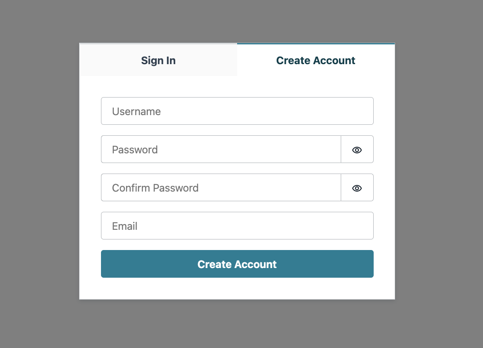Click inside the Username field

point(237,111)
